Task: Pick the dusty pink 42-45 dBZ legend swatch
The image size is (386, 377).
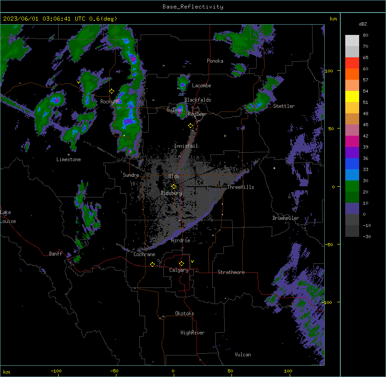Action: pyautogui.click(x=352, y=130)
